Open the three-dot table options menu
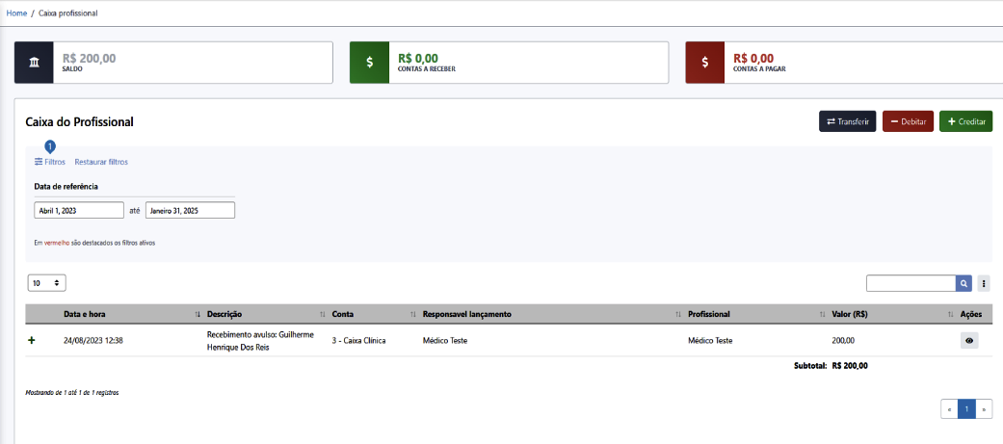The height and width of the screenshot is (444, 1003). click(x=984, y=283)
